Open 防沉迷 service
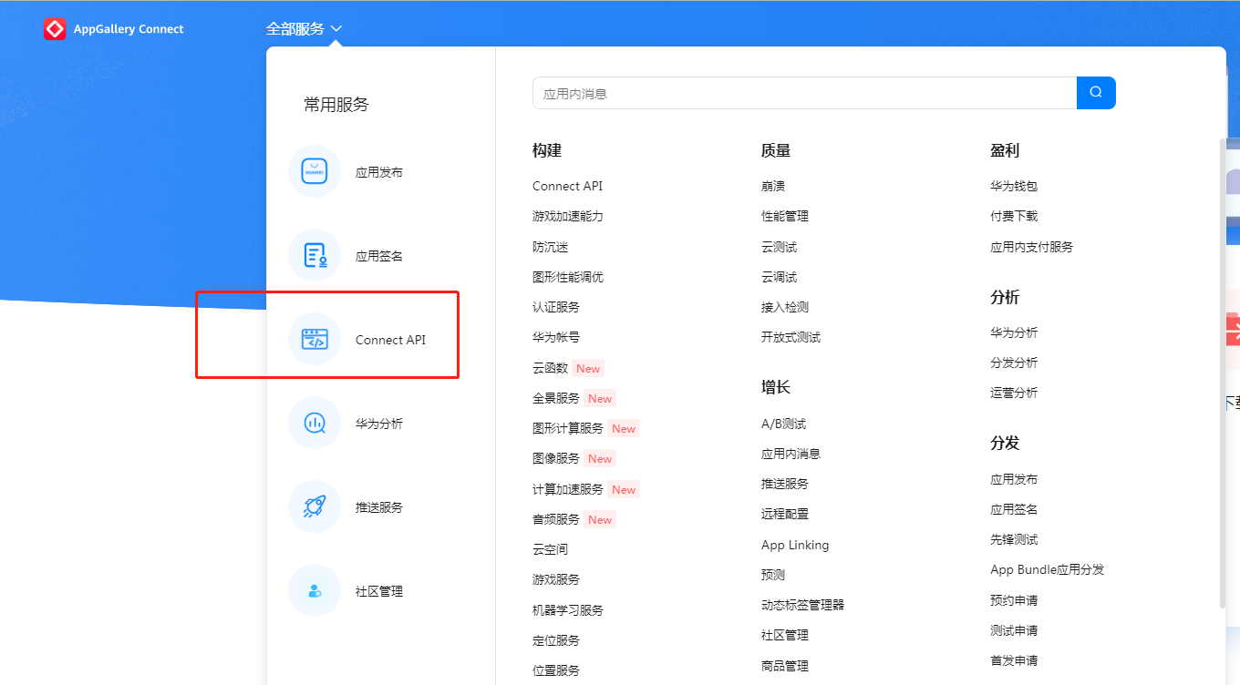 (x=550, y=247)
